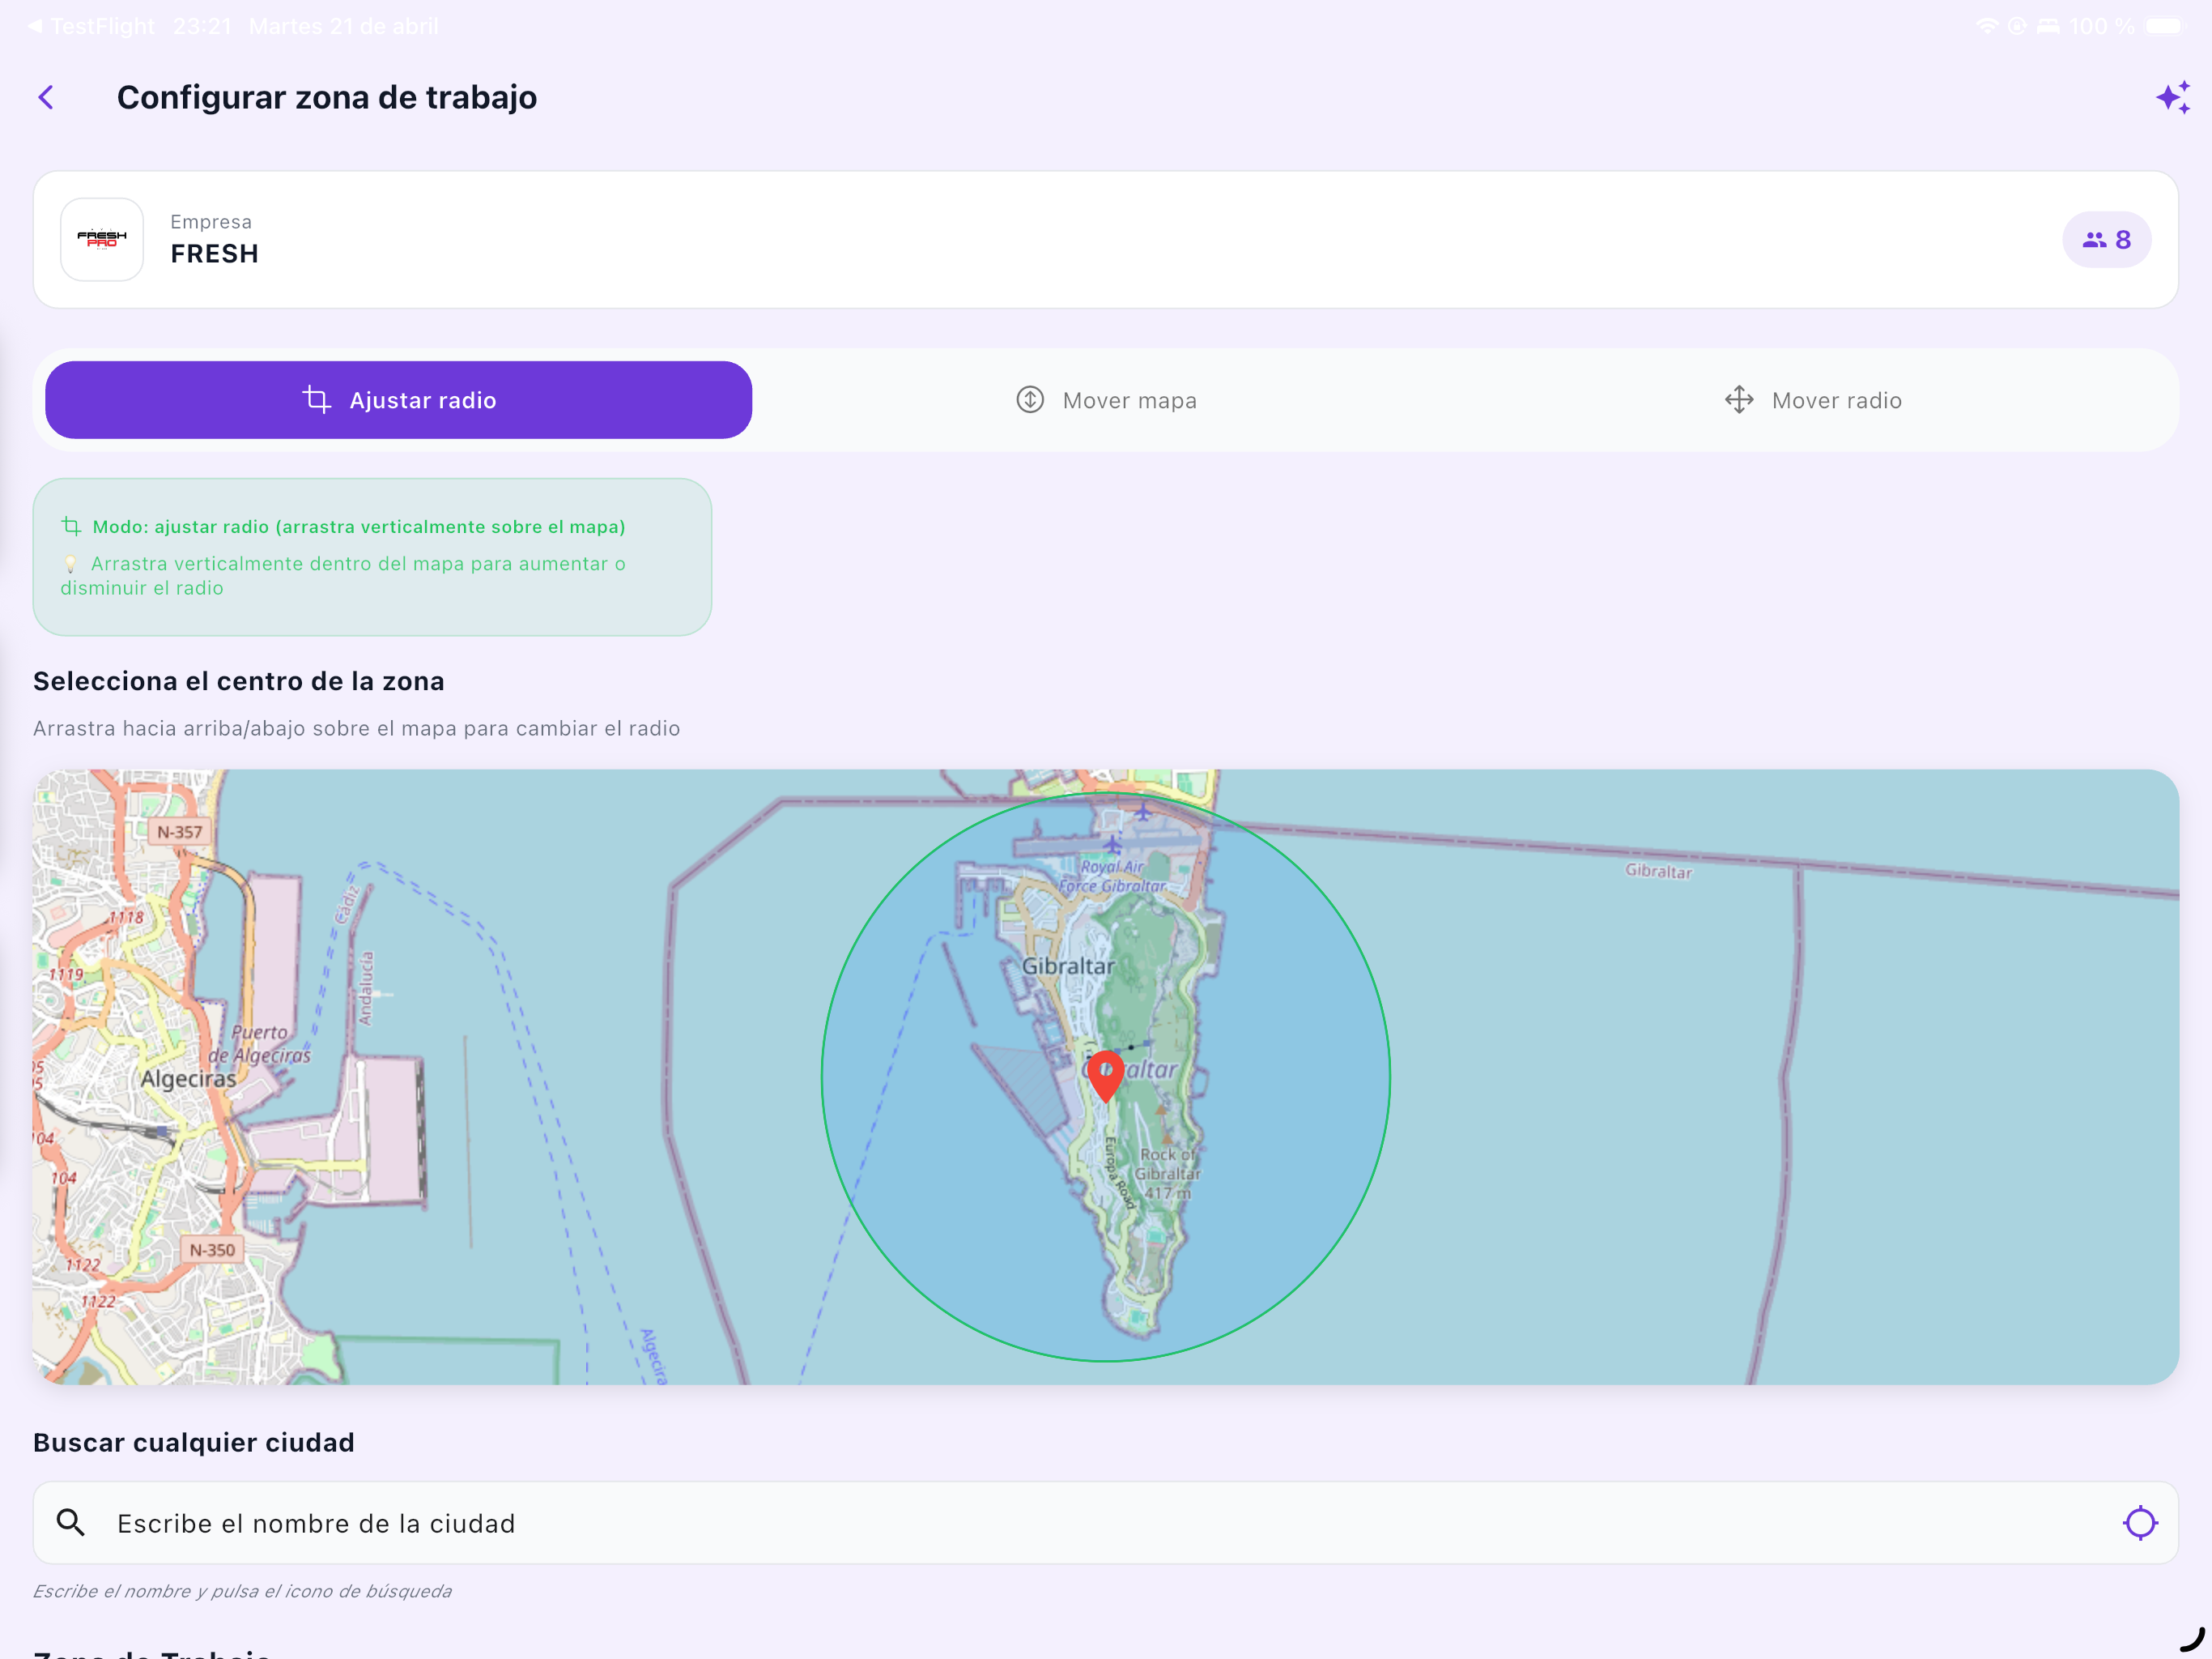Tap the red location pin on map

1105,1076
